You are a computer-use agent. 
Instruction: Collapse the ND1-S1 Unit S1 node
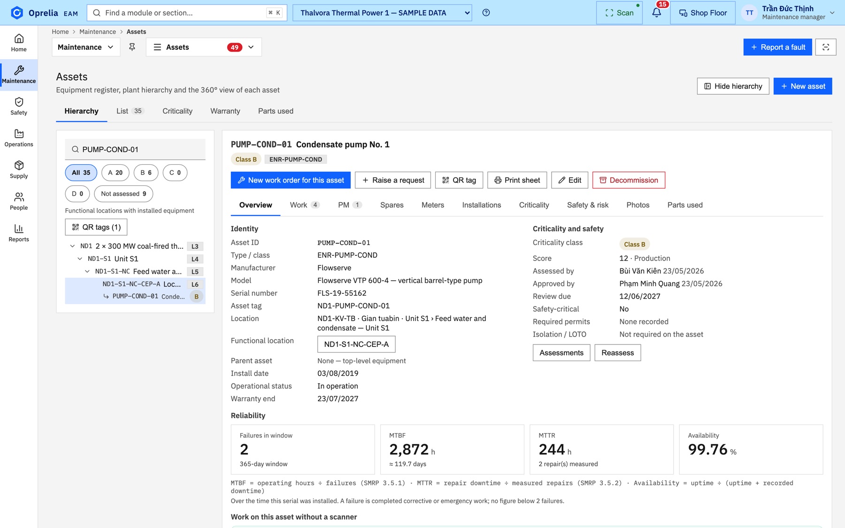pos(80,259)
